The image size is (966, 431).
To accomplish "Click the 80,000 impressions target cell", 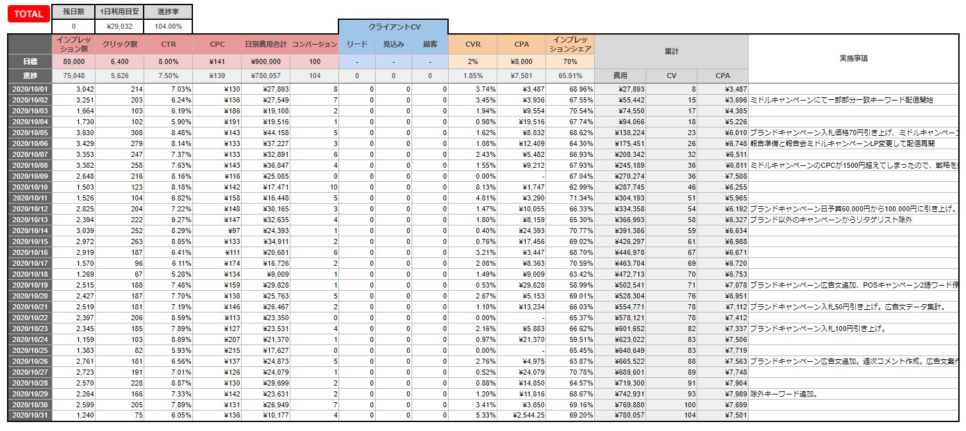I will coord(74,61).
